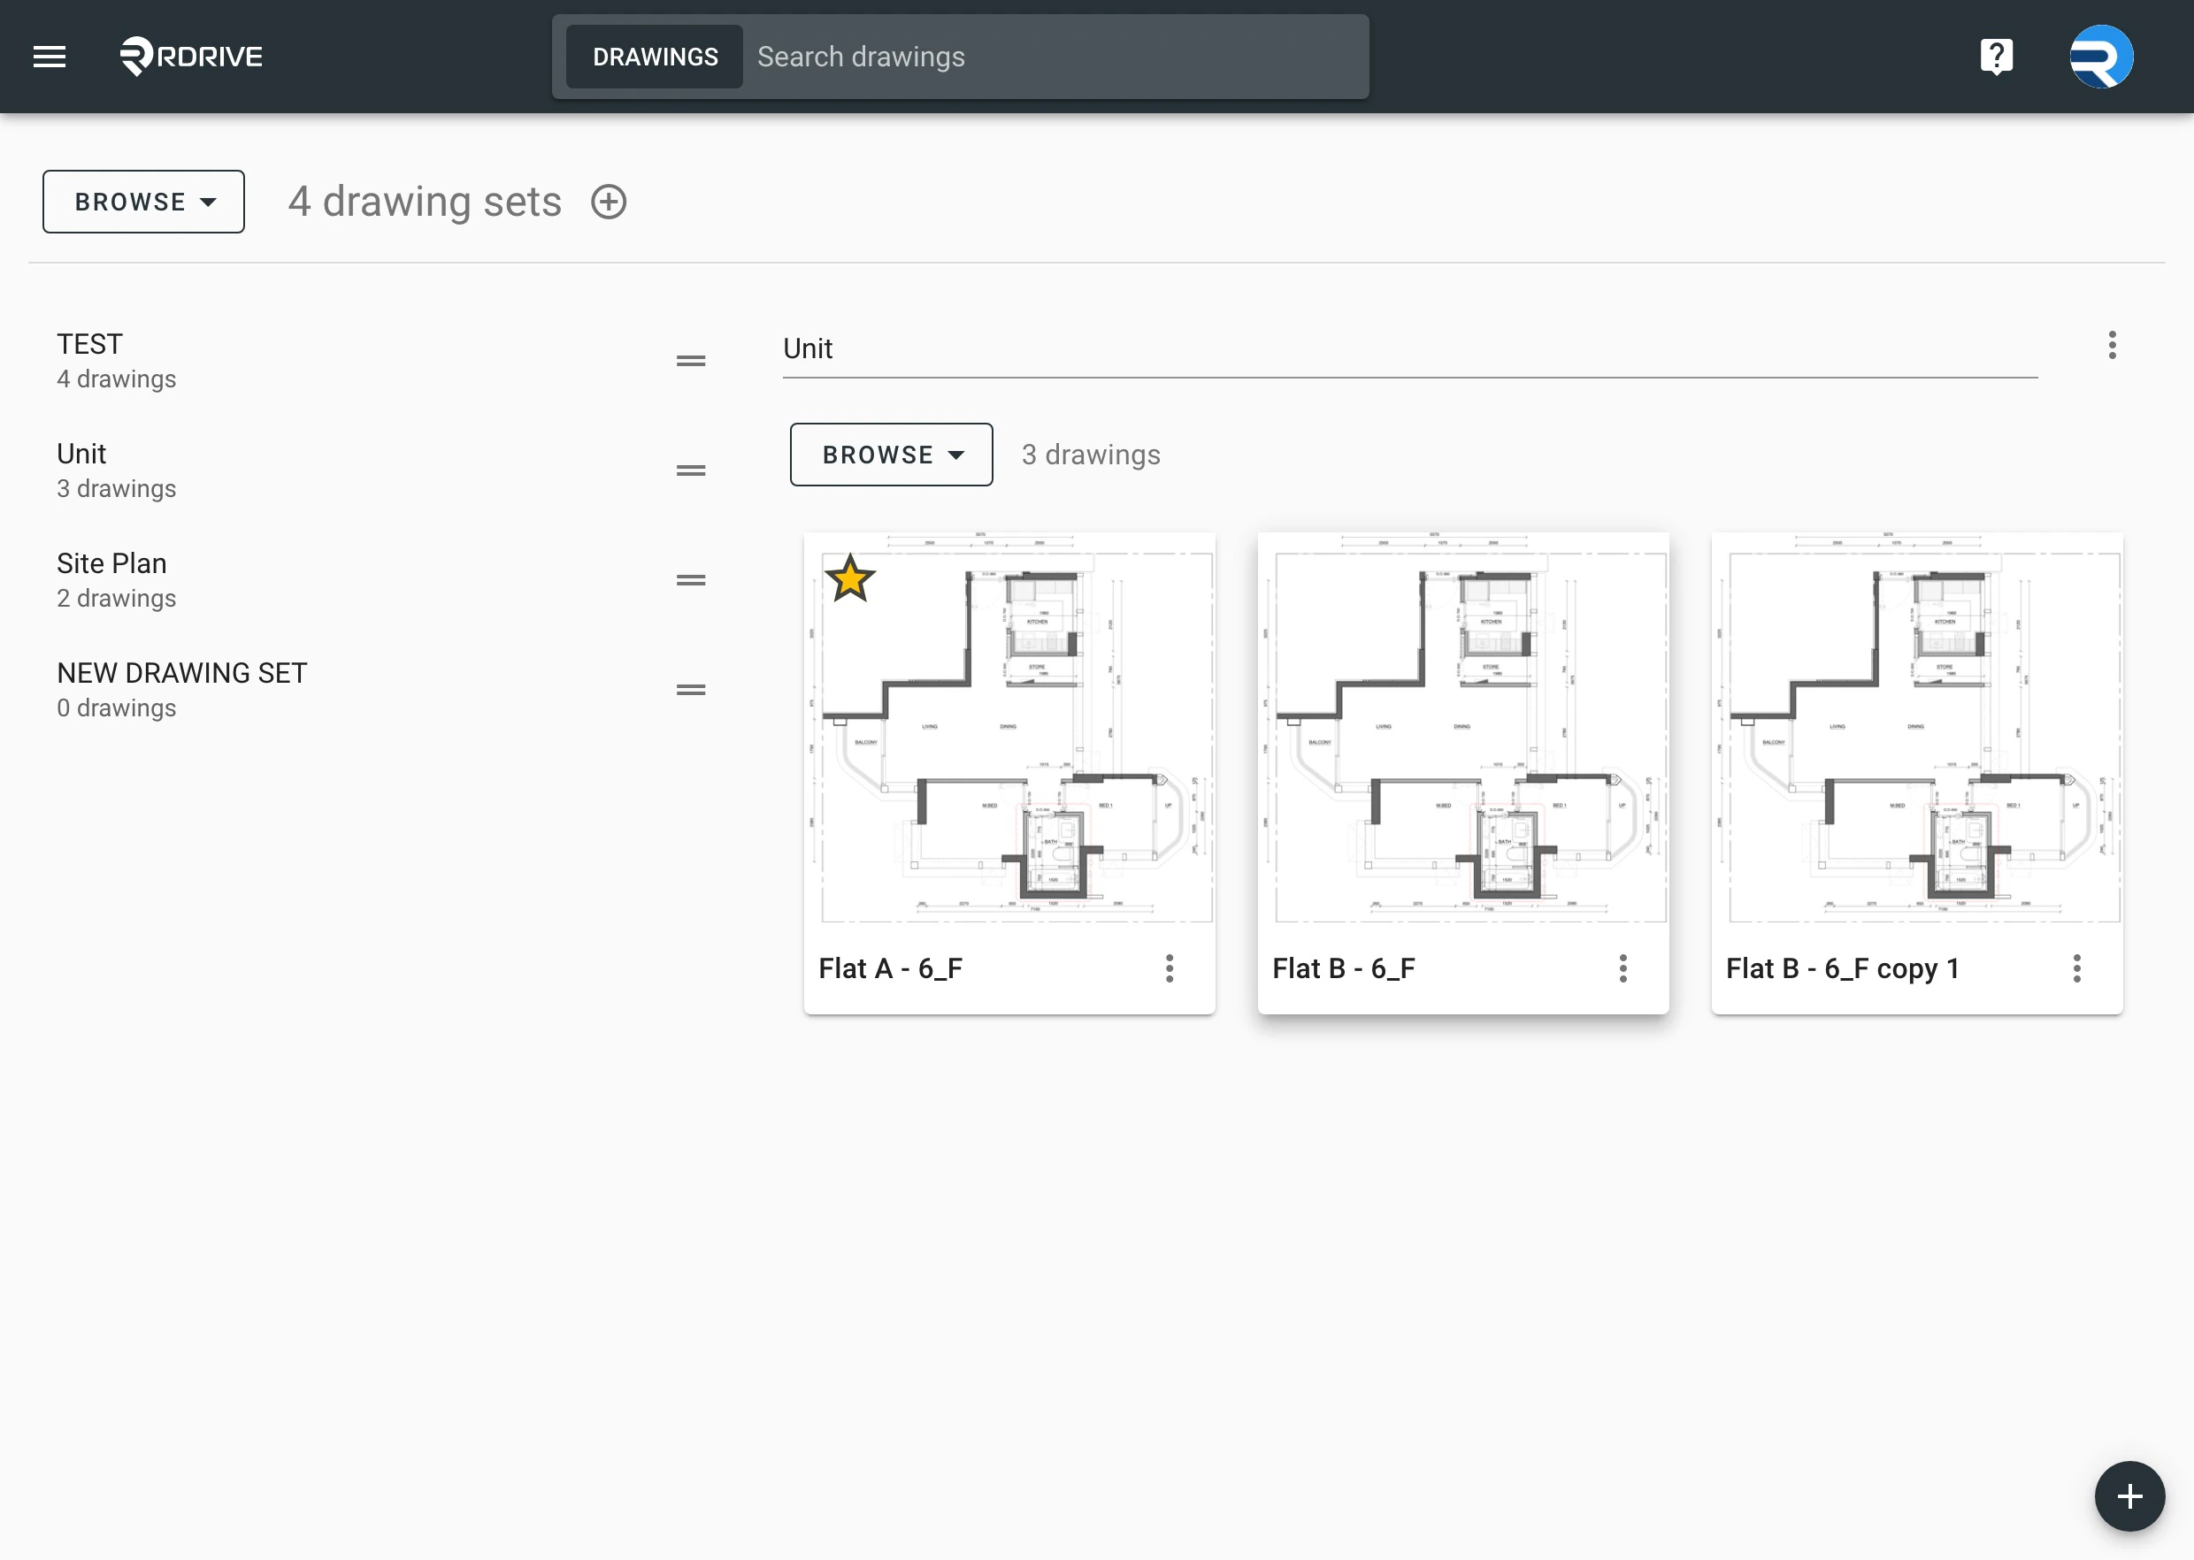
Task: Toggle the favorite star on Flat A
Action: tap(849, 579)
